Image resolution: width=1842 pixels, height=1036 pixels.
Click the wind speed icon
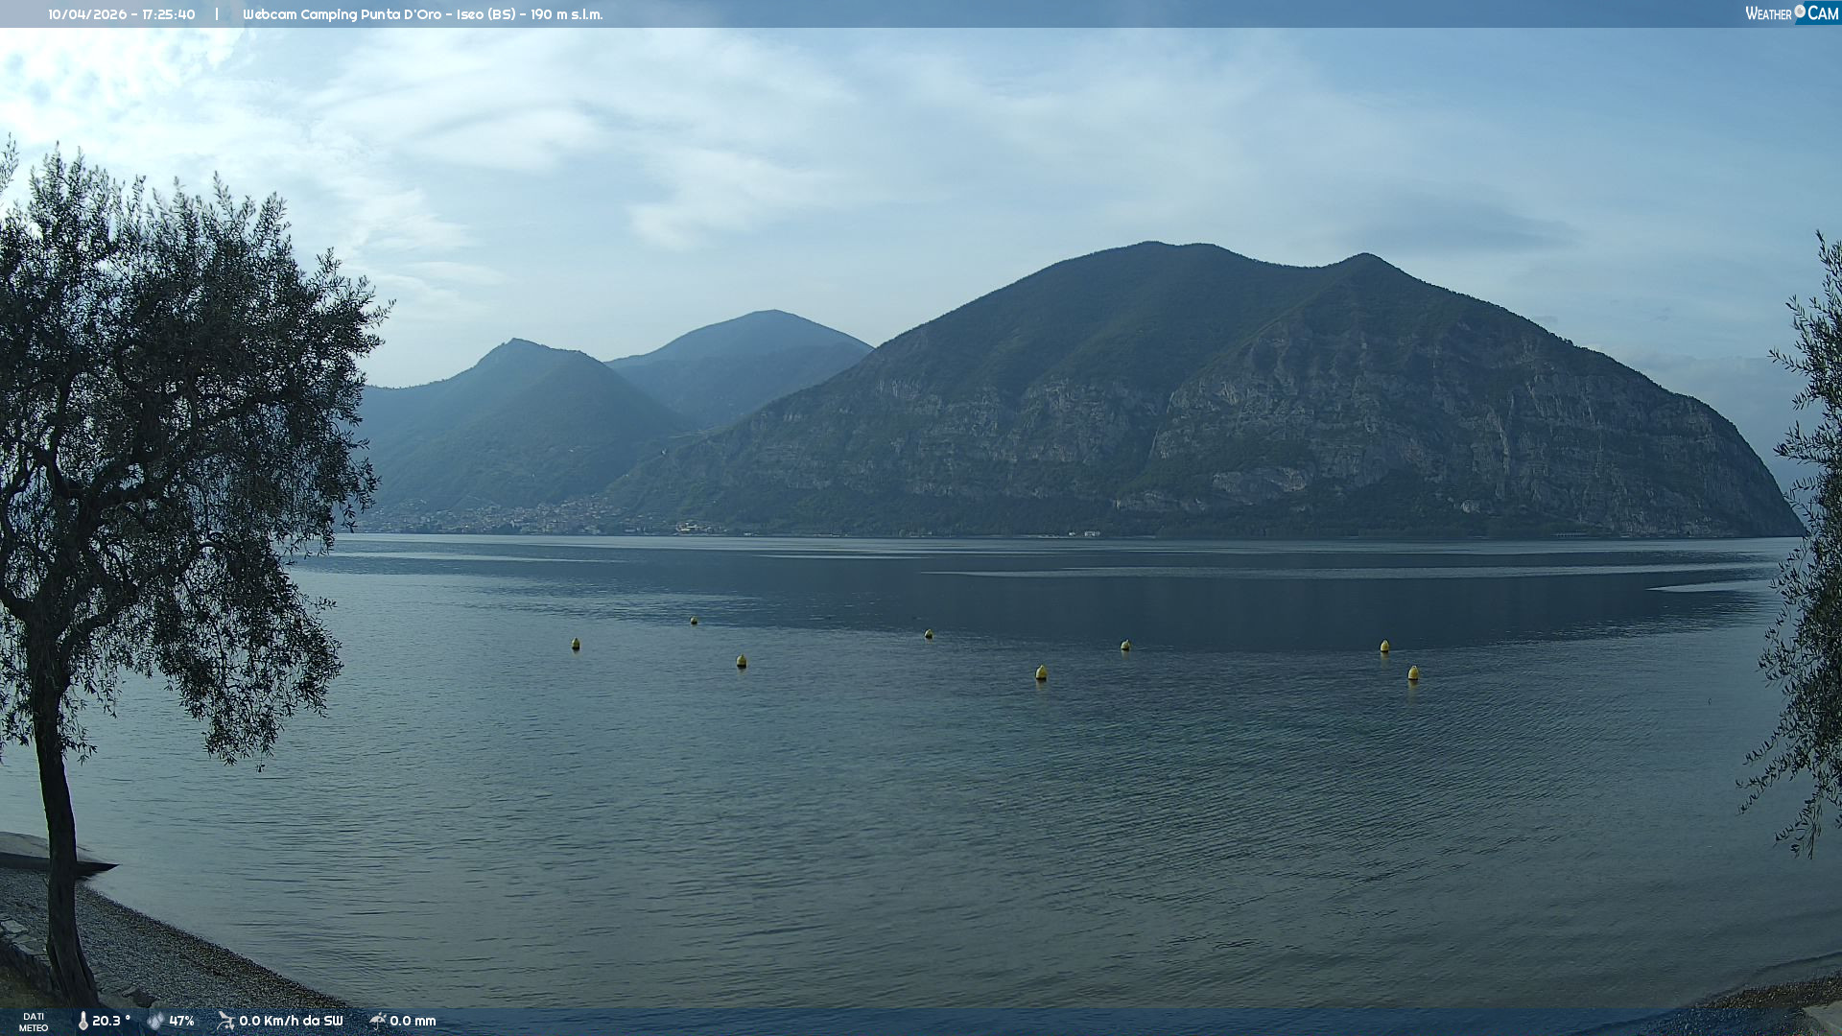click(x=226, y=1021)
